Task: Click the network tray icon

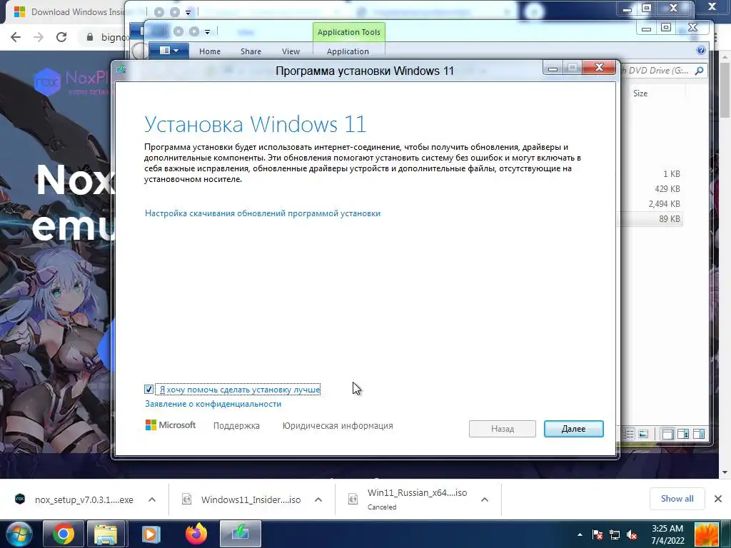Action: point(615,535)
